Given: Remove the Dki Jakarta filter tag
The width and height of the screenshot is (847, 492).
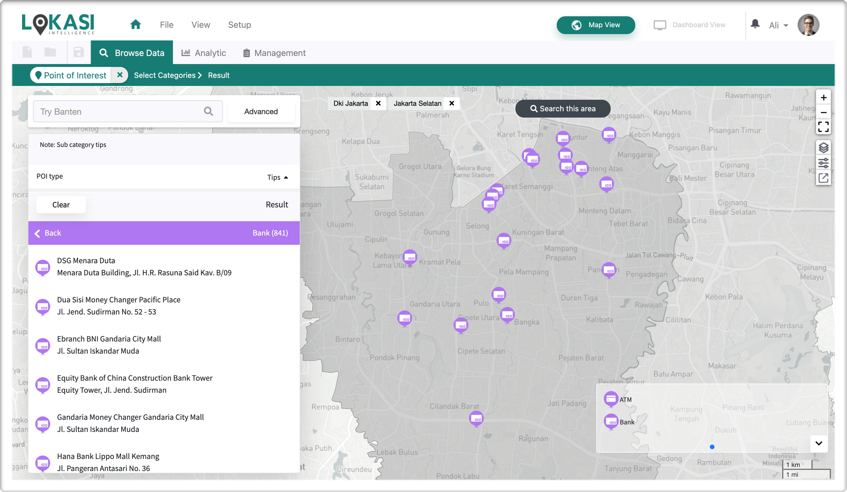Looking at the screenshot, I should coord(378,104).
